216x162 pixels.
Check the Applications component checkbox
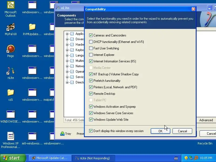72,34
